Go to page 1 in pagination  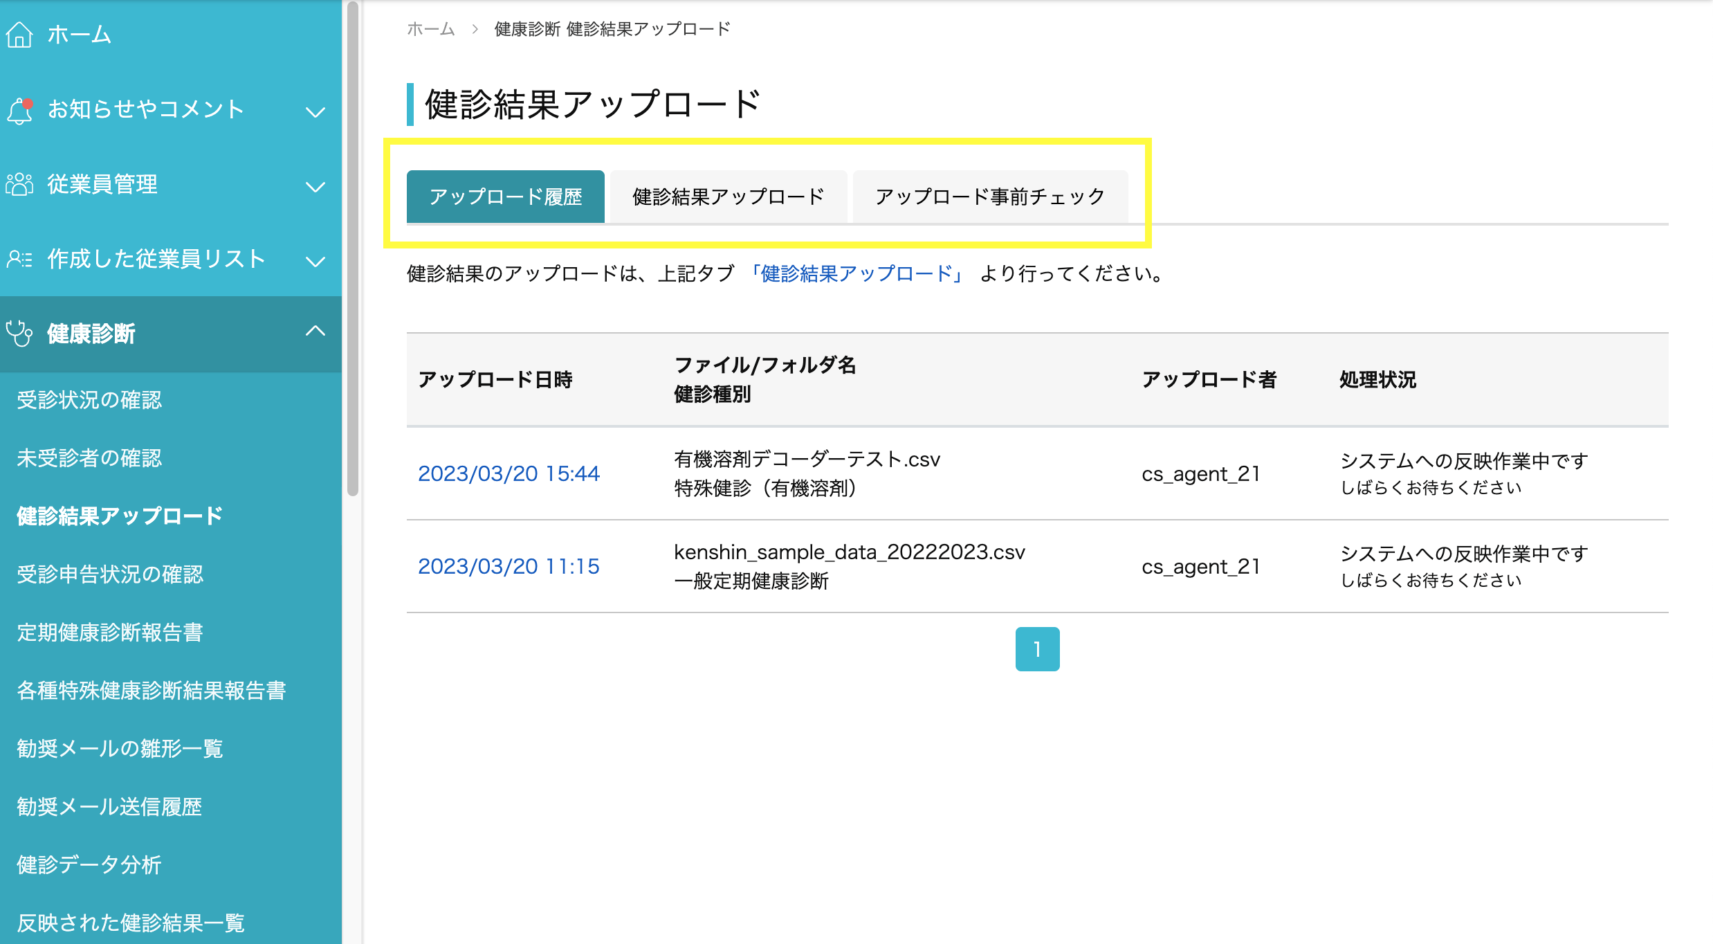(1036, 649)
